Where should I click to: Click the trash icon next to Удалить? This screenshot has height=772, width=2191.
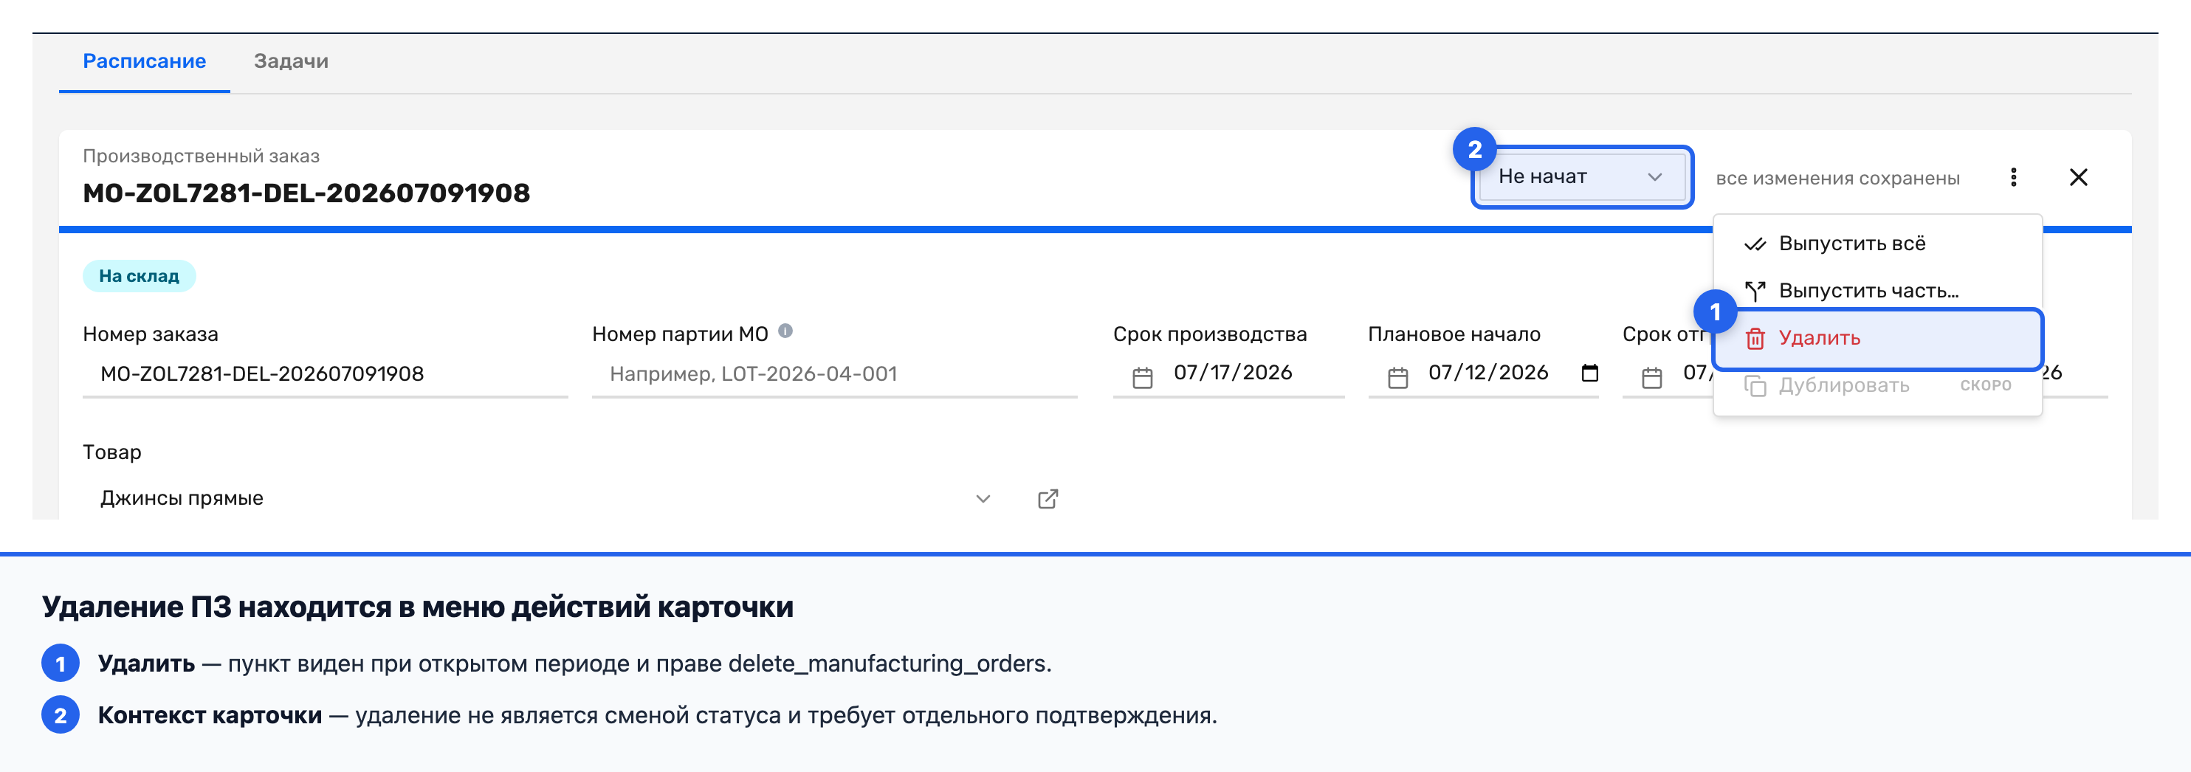pos(1755,338)
